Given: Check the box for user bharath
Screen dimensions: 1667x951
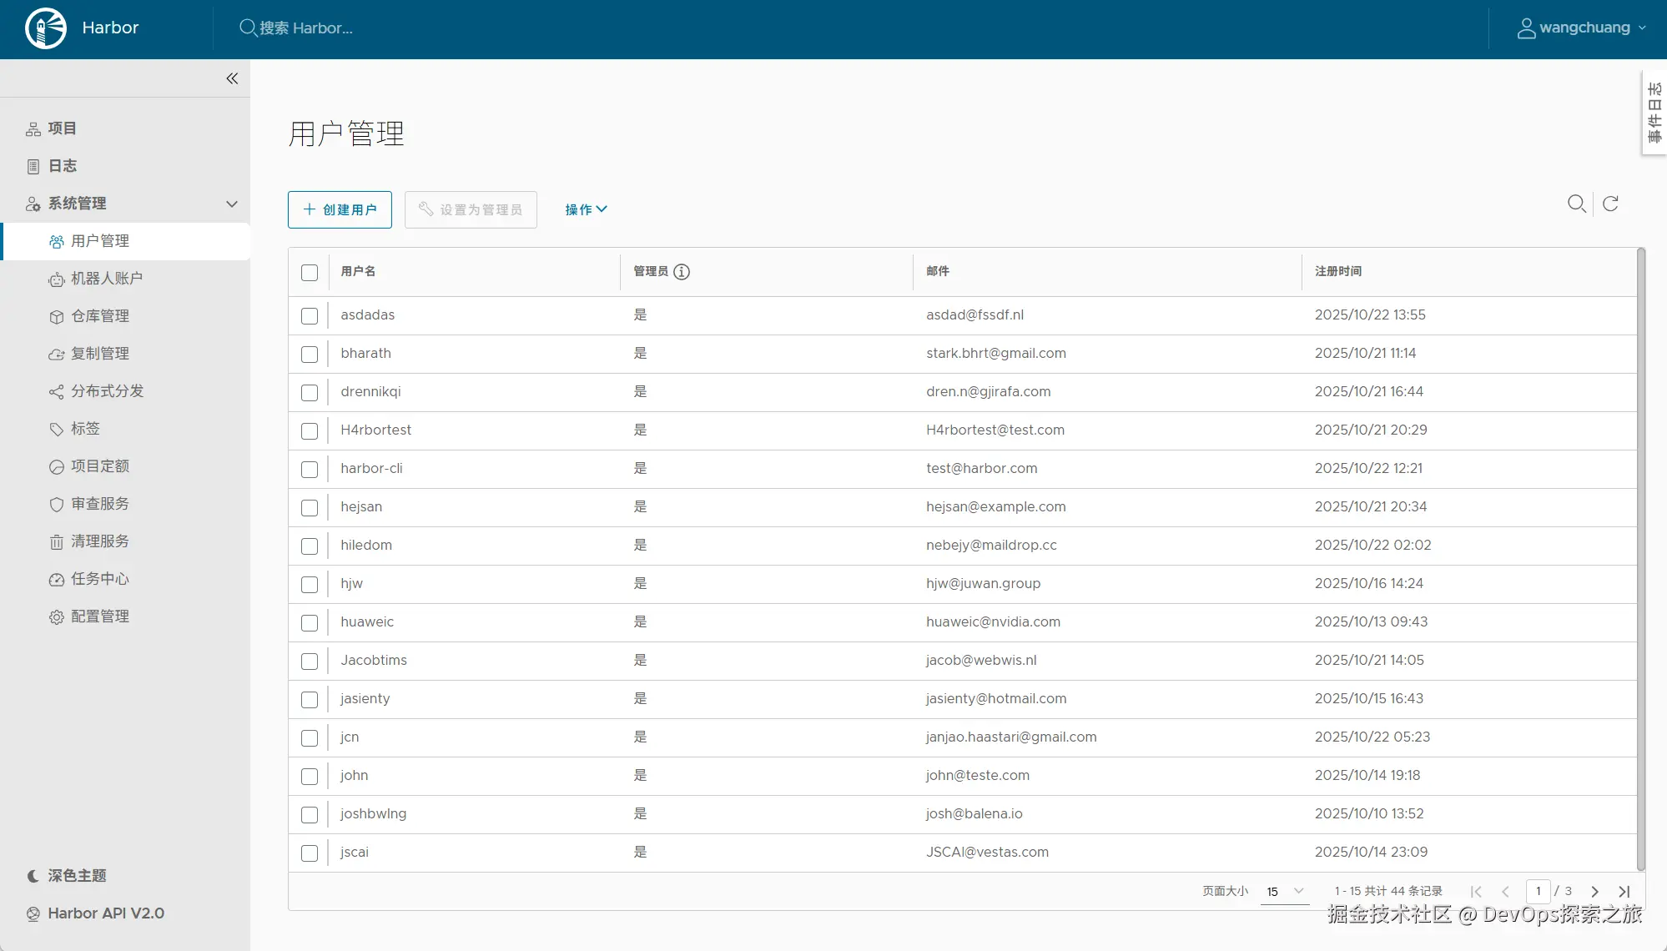Looking at the screenshot, I should [x=310, y=355].
